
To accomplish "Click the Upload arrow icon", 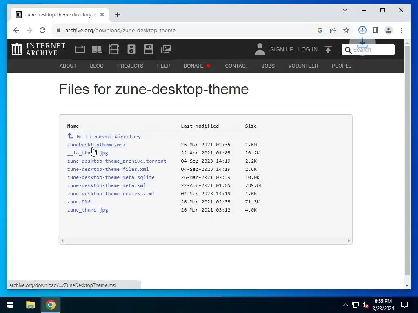I will click(x=328, y=49).
